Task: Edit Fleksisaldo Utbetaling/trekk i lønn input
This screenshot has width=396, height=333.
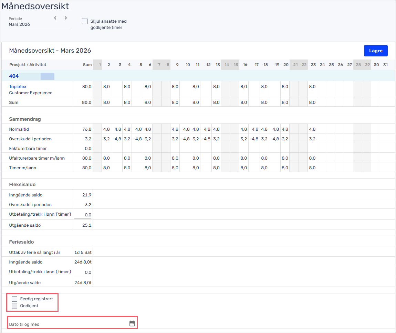Action: click(83, 215)
